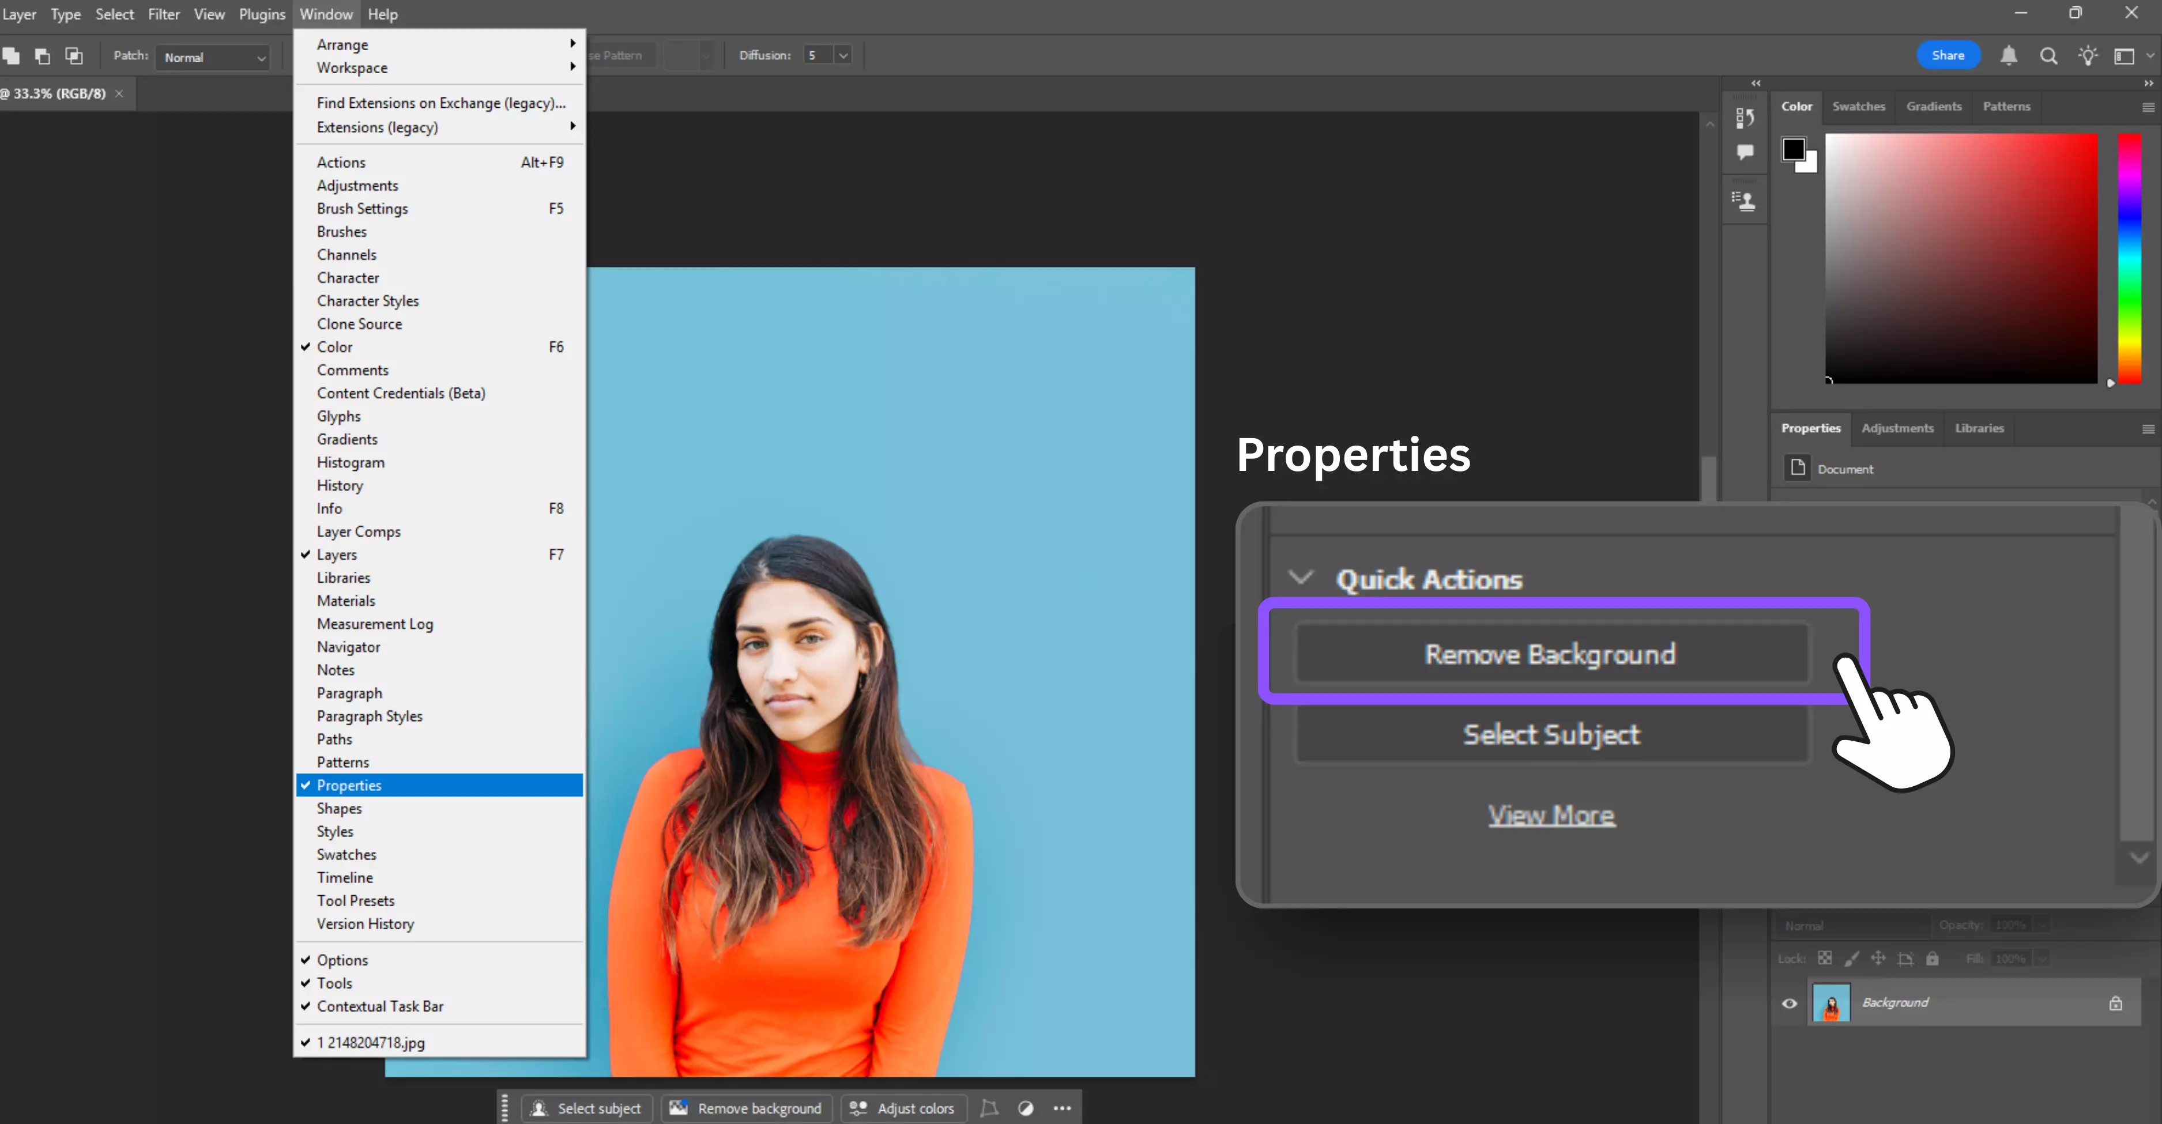Image resolution: width=2162 pixels, height=1124 pixels.
Task: Click the three-dots more options icon
Action: tap(1062, 1108)
